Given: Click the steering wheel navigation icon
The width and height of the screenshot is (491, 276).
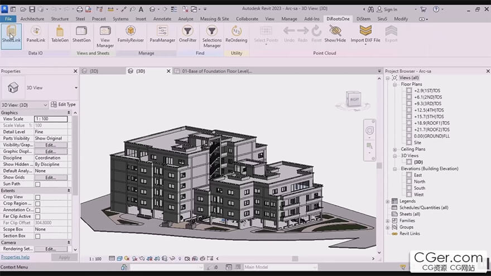Looking at the screenshot, I should pyautogui.click(x=369, y=130).
